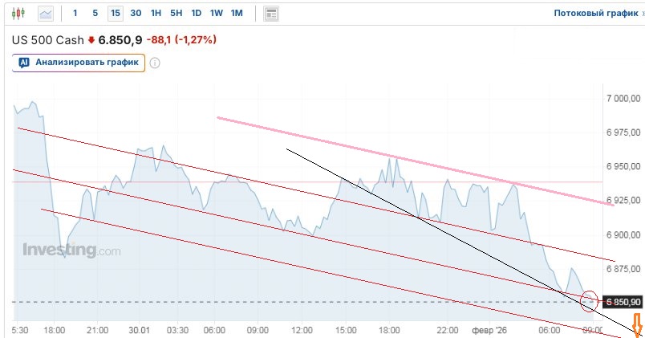Screen dimensions: 645x338
Task: Switch to candlestick chart type
Action: [20, 14]
